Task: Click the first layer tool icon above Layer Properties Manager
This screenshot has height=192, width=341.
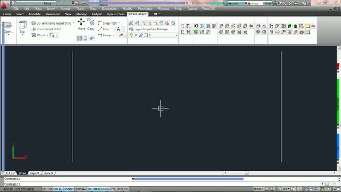Action: [131, 23]
